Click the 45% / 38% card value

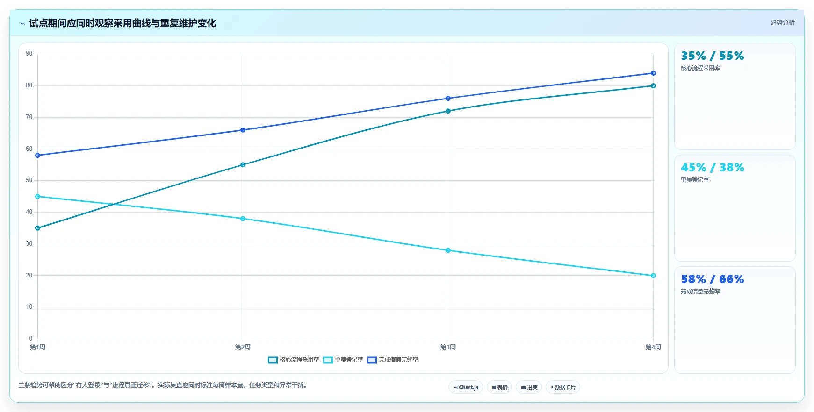[x=712, y=168]
